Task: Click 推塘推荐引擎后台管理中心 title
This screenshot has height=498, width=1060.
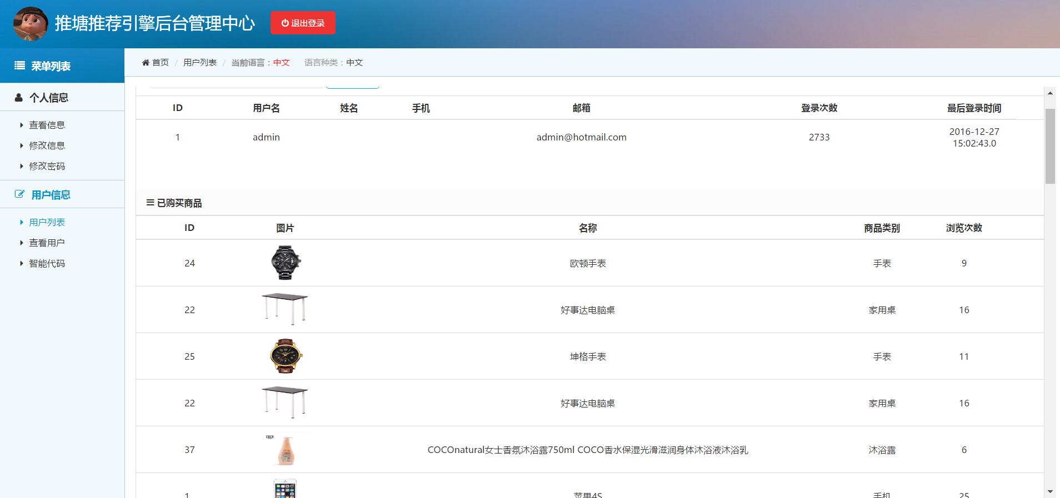Action: pyautogui.click(x=154, y=23)
